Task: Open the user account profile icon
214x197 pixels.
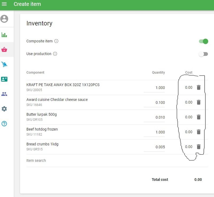Action: pyautogui.click(x=4, y=19)
